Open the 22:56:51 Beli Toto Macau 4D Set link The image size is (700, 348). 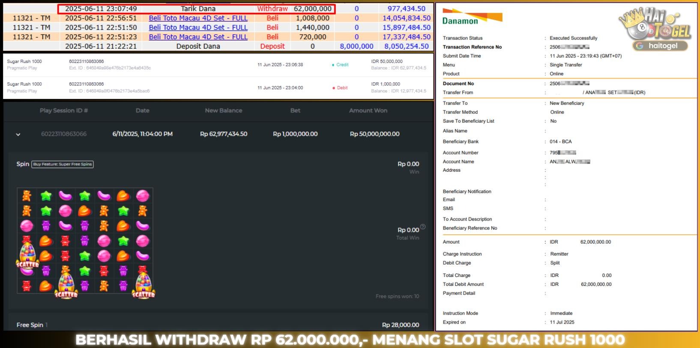point(198,18)
